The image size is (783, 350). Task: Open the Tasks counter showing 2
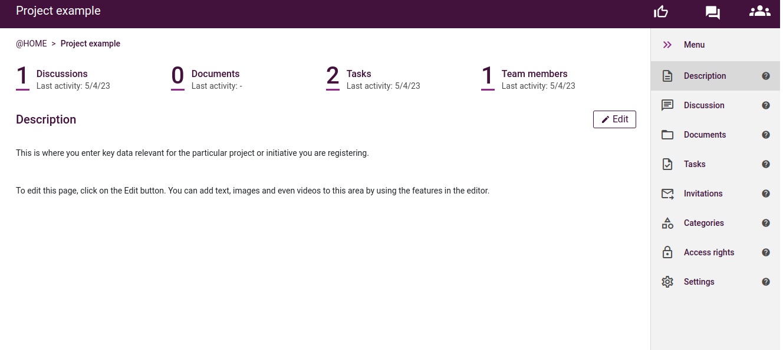tap(373, 78)
